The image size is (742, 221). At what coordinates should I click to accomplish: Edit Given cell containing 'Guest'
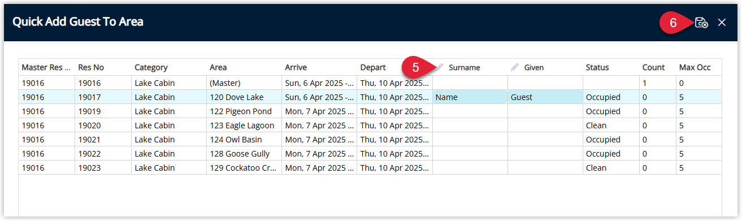[545, 97]
